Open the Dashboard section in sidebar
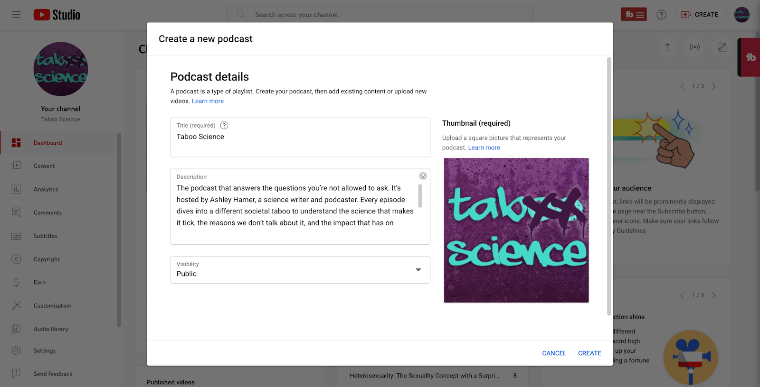The height and width of the screenshot is (387, 760). (47, 142)
